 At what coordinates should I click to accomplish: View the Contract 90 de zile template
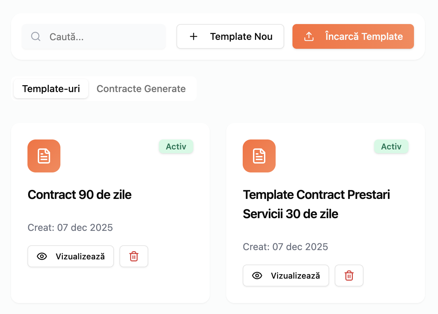[x=71, y=256]
